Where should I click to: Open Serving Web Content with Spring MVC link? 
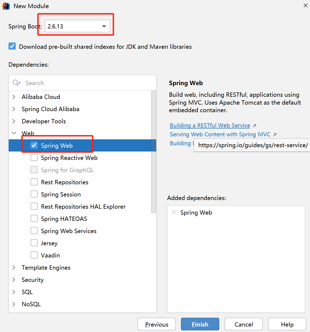click(x=220, y=134)
